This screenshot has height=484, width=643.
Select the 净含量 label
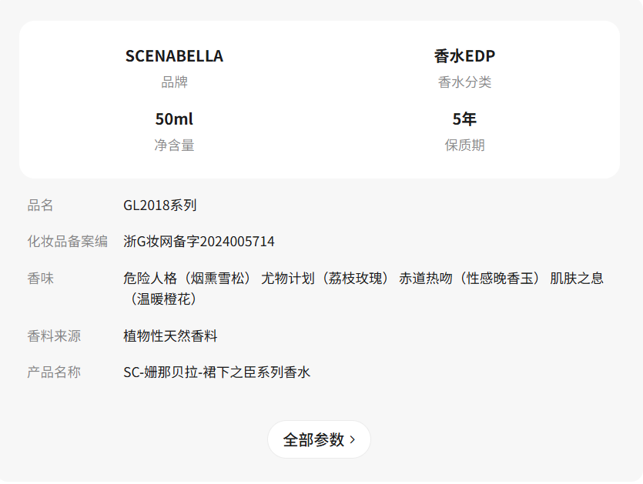(174, 145)
